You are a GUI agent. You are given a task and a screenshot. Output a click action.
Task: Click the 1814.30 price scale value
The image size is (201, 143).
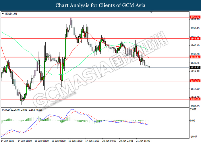(x=195, y=89)
